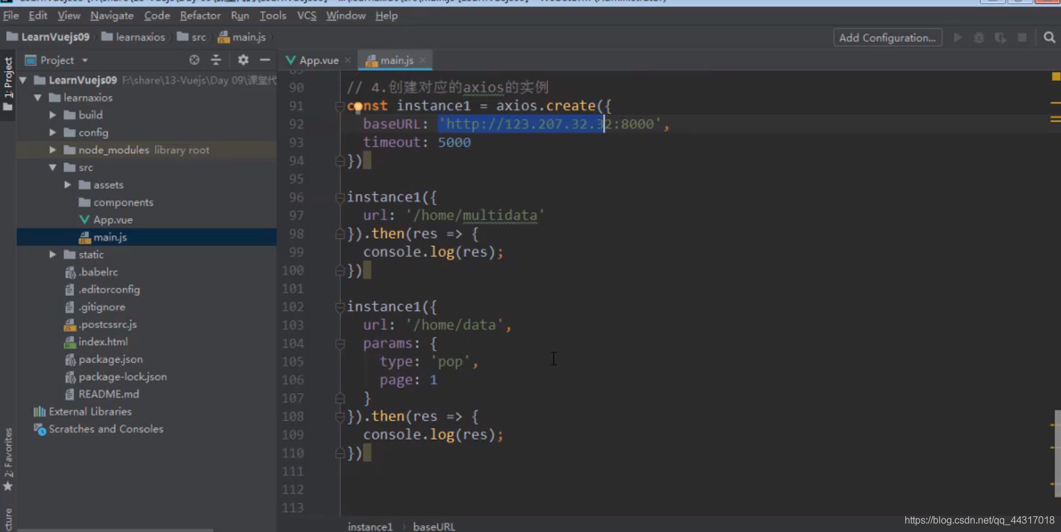Collapse the src folder

[53, 167]
